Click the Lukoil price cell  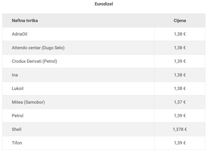180,88
